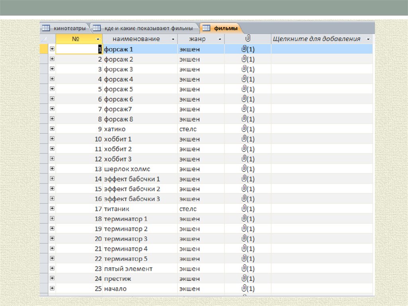
Task: Click жанр cell for престиж row
Action: [x=201, y=278]
